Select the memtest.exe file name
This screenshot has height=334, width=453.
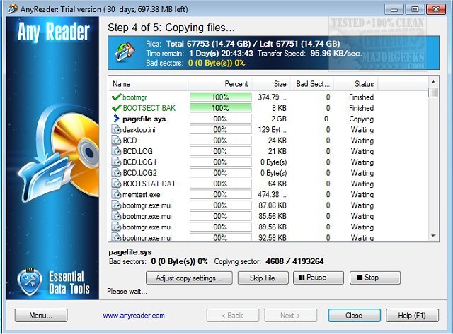pos(142,194)
